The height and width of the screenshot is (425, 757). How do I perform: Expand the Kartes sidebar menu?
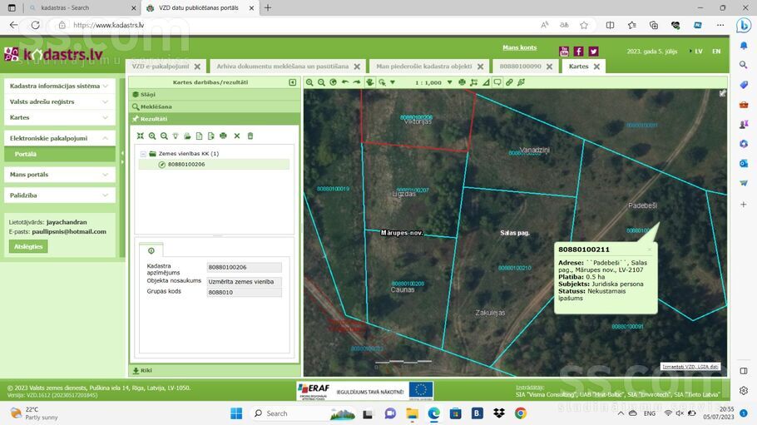[x=59, y=117]
